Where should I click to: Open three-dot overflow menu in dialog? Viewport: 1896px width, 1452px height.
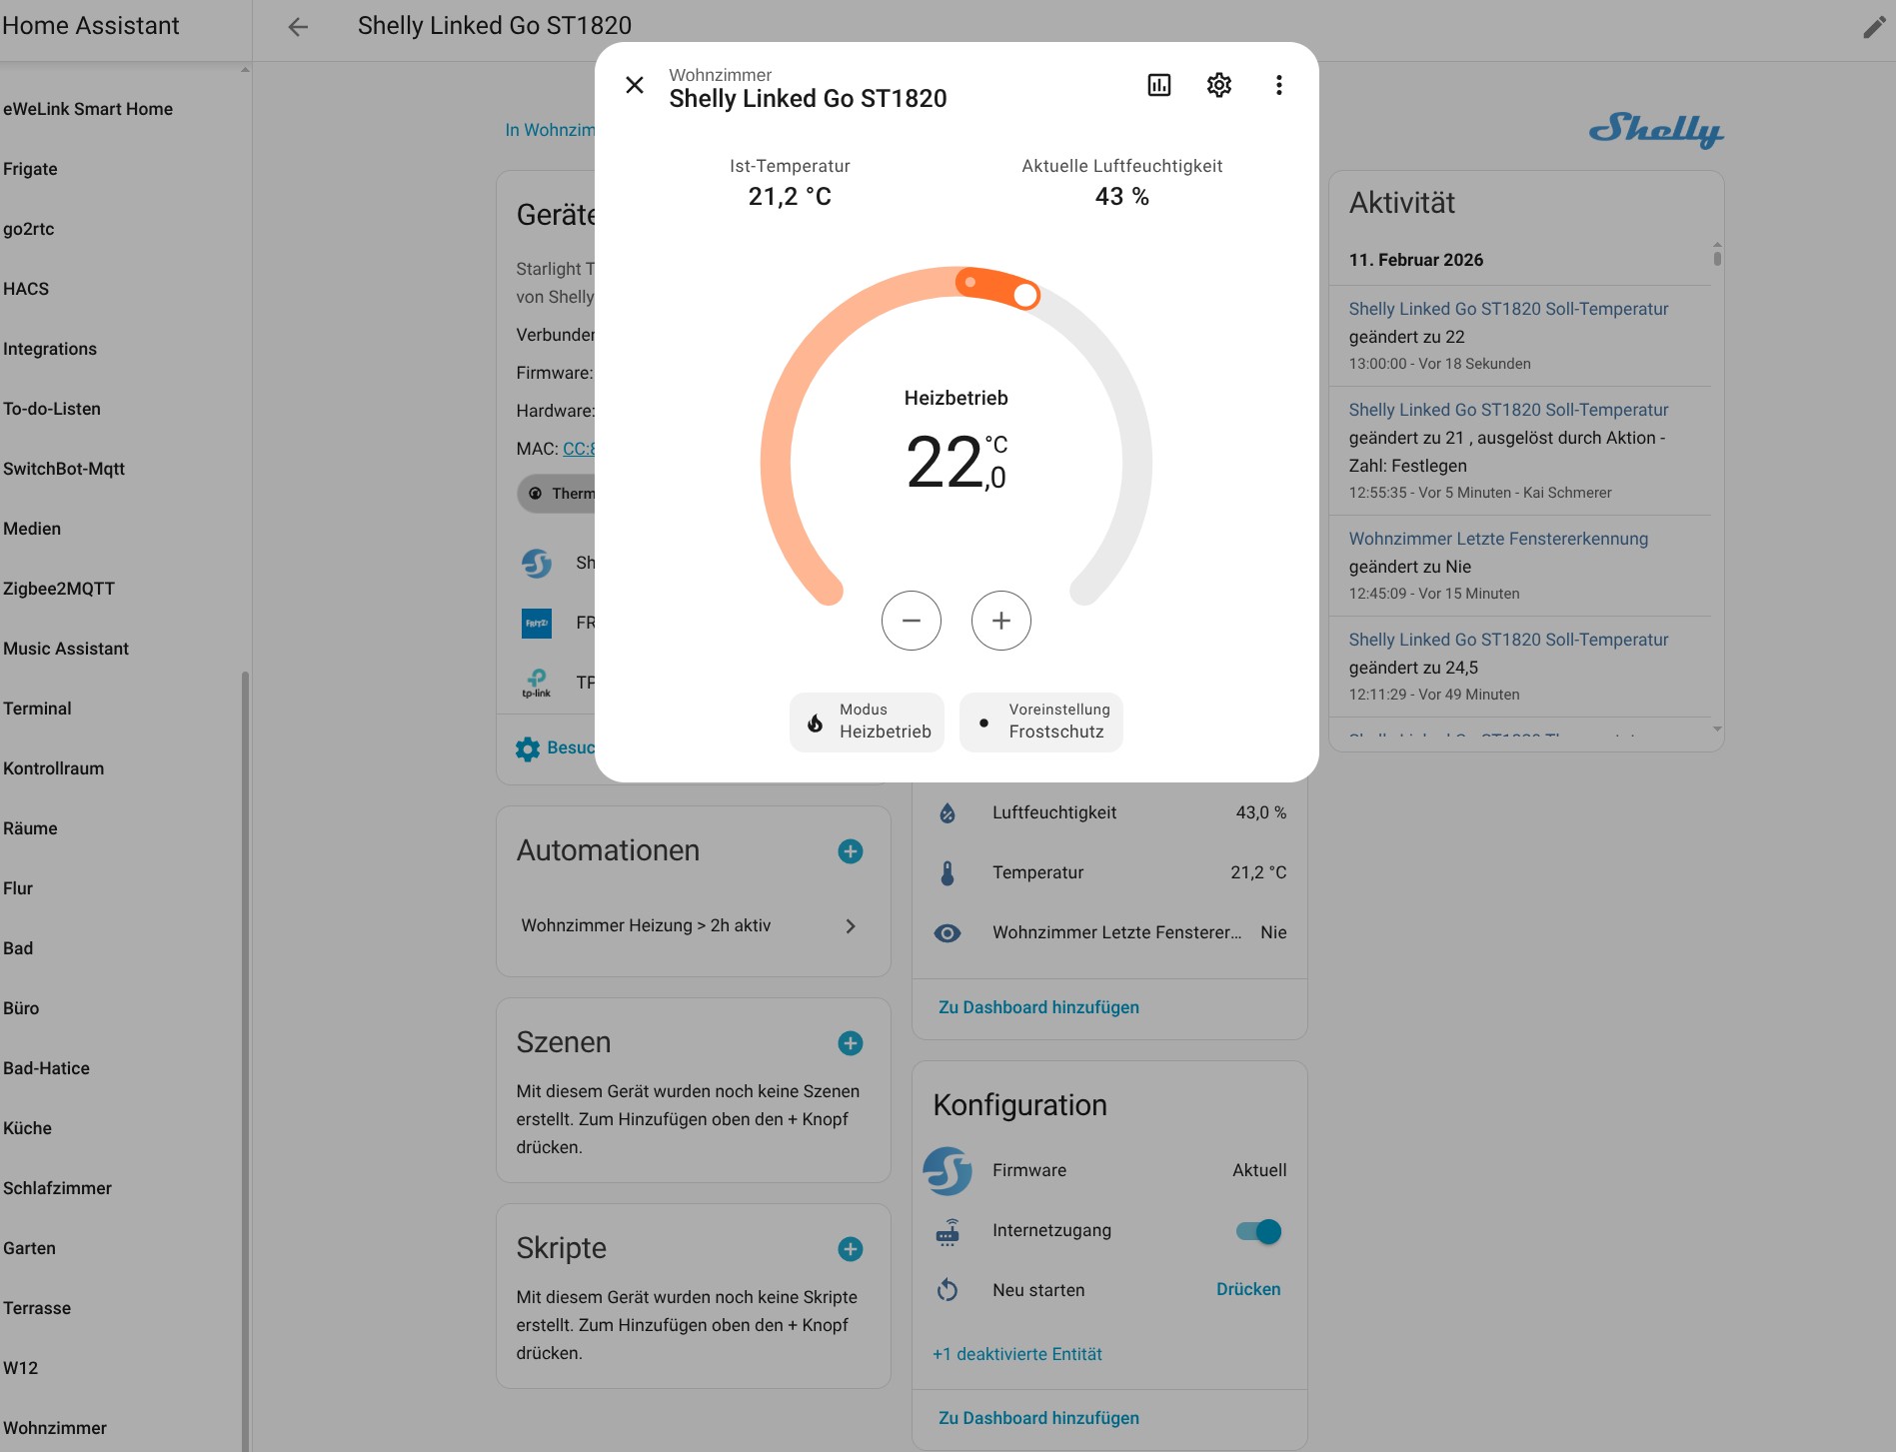click(1279, 85)
